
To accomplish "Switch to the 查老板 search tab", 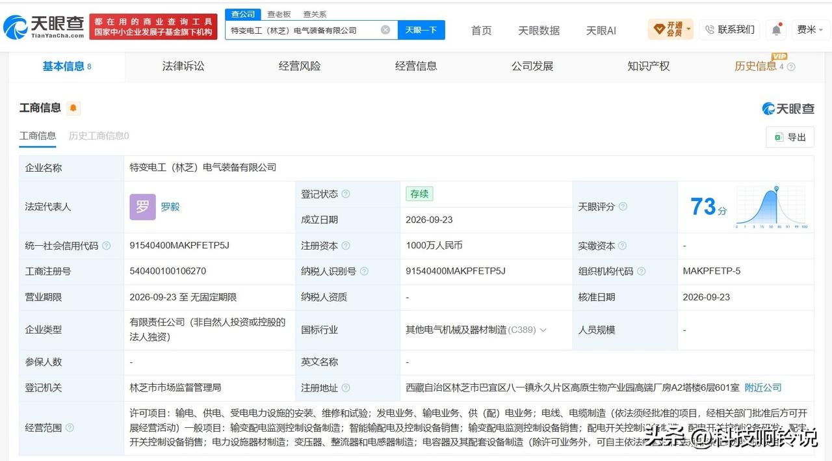I will (x=279, y=14).
